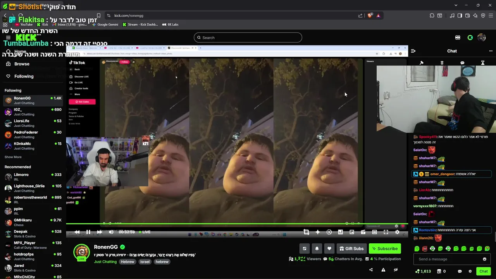Expand Show More followed channels
496x279 pixels.
click(x=13, y=157)
